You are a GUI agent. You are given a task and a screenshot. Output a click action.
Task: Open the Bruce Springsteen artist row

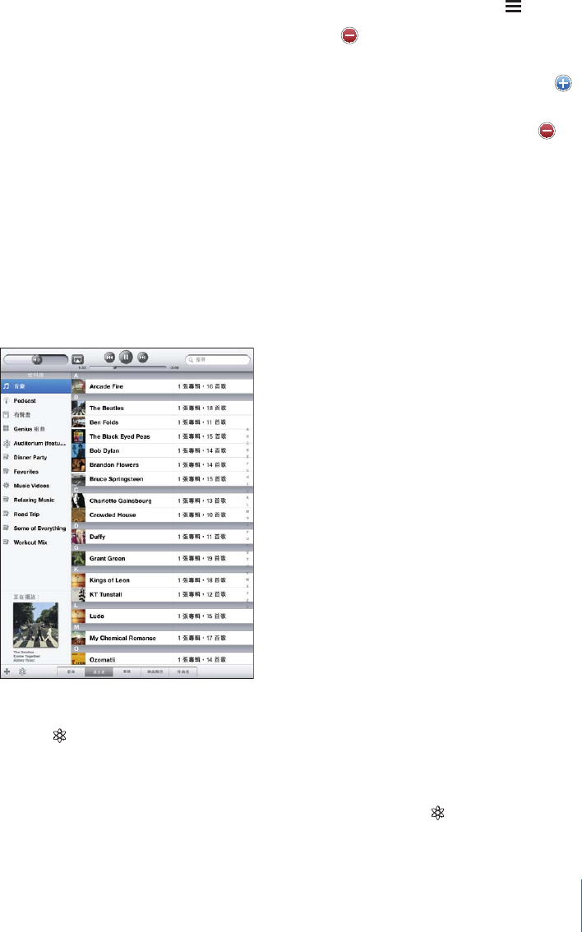click(162, 479)
